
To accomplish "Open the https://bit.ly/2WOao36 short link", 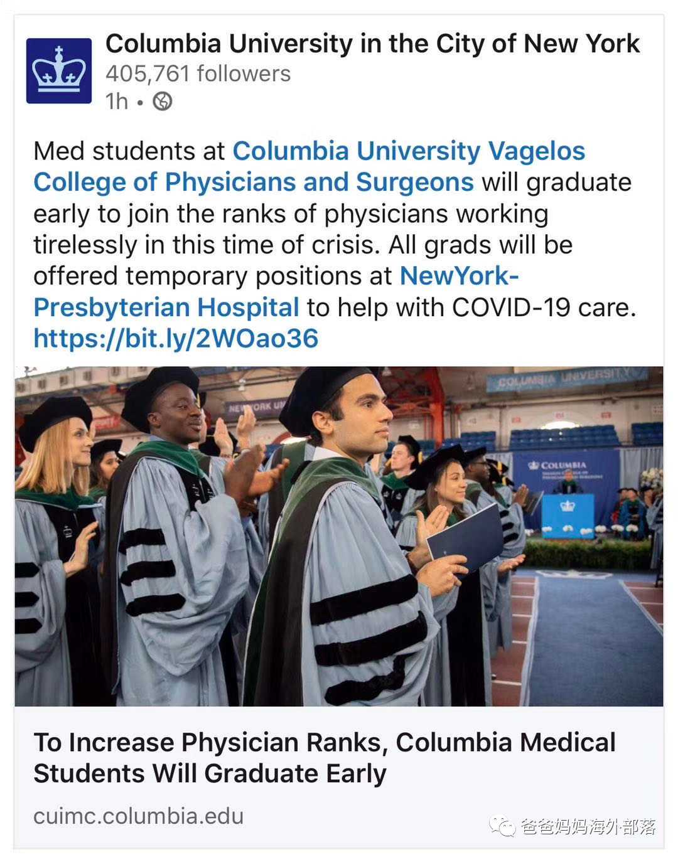I will pyautogui.click(x=176, y=339).
